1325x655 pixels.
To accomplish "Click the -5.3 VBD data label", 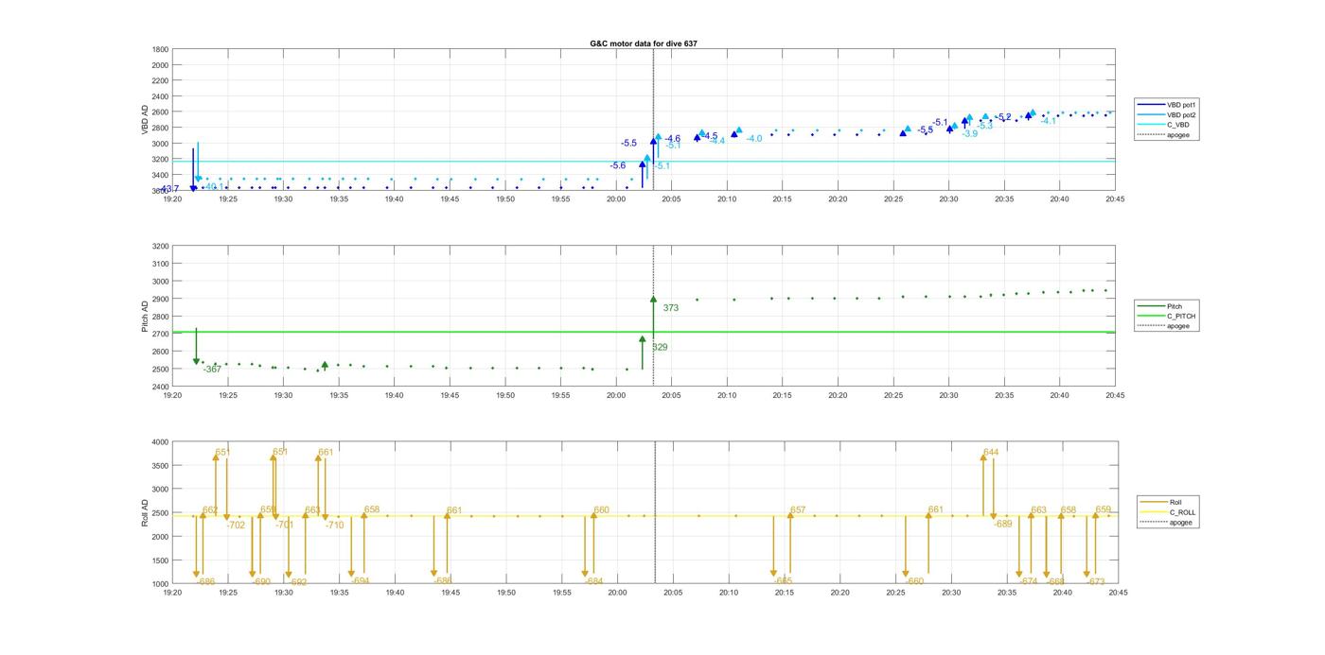I will tap(985, 126).
